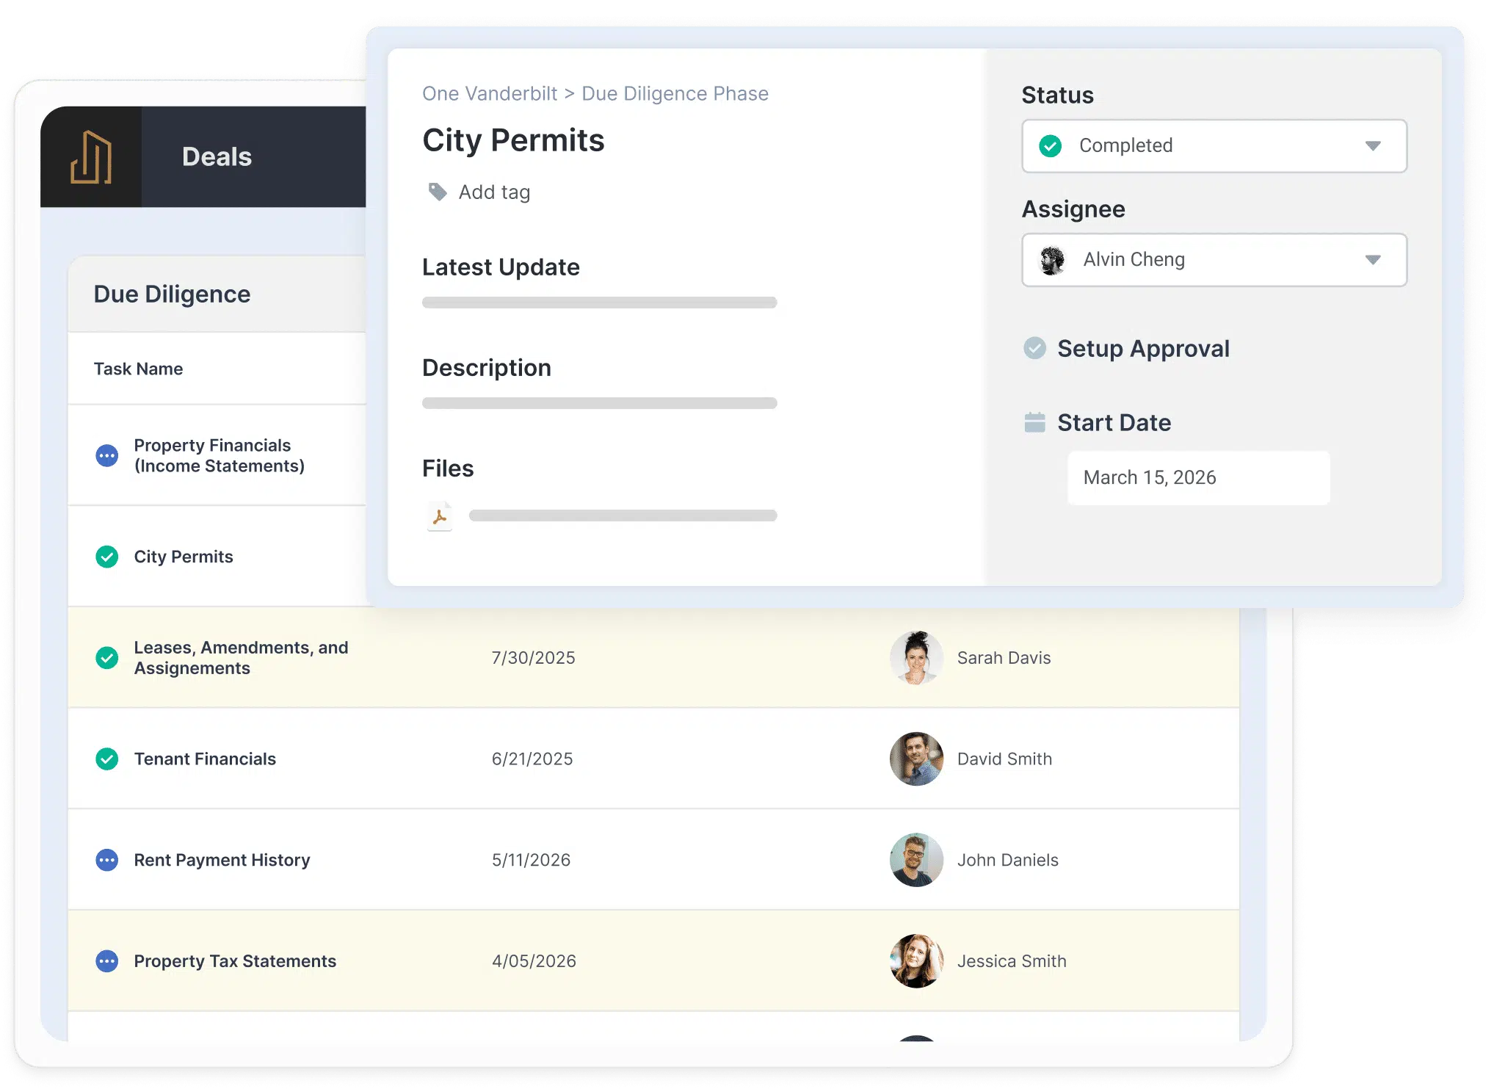Open Due Diligence Phase breadcrumb link

point(675,94)
